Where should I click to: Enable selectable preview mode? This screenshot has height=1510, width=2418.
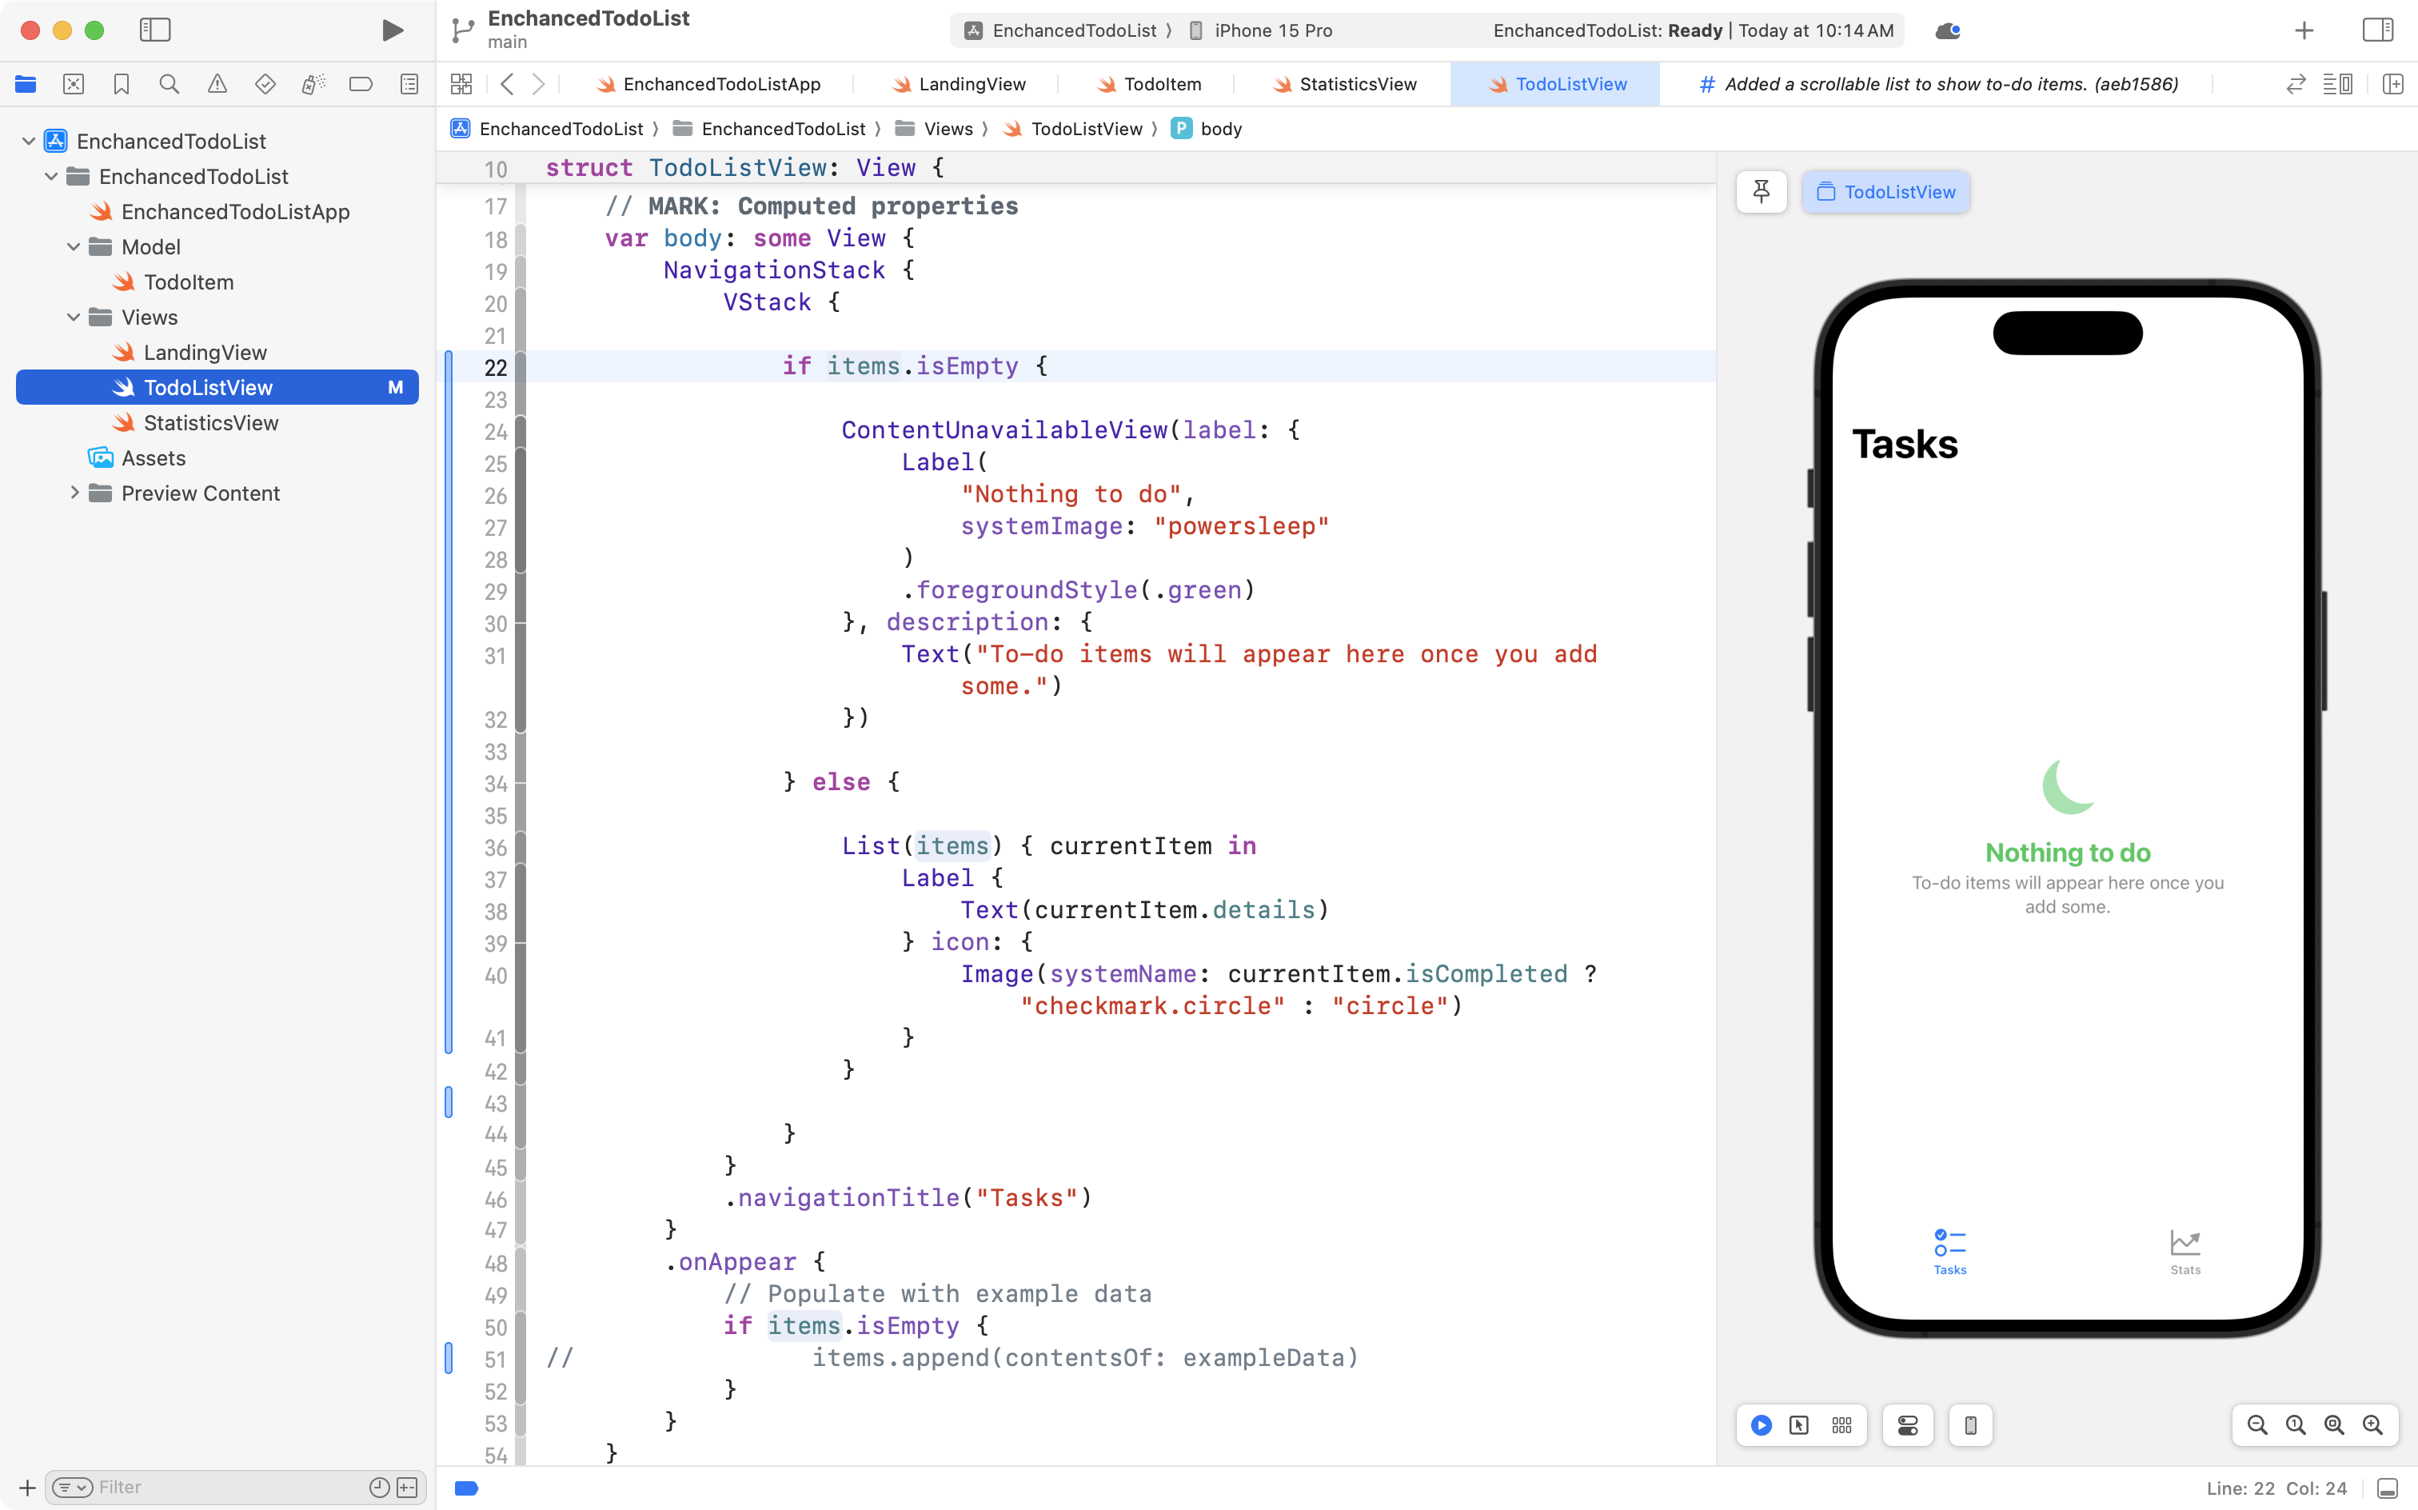pos(1800,1425)
